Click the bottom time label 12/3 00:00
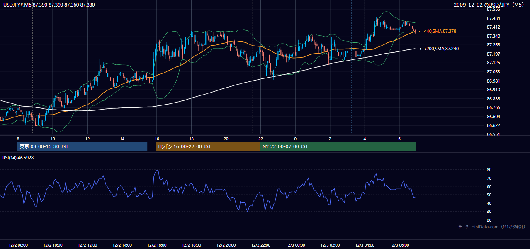 click(x=295, y=245)
